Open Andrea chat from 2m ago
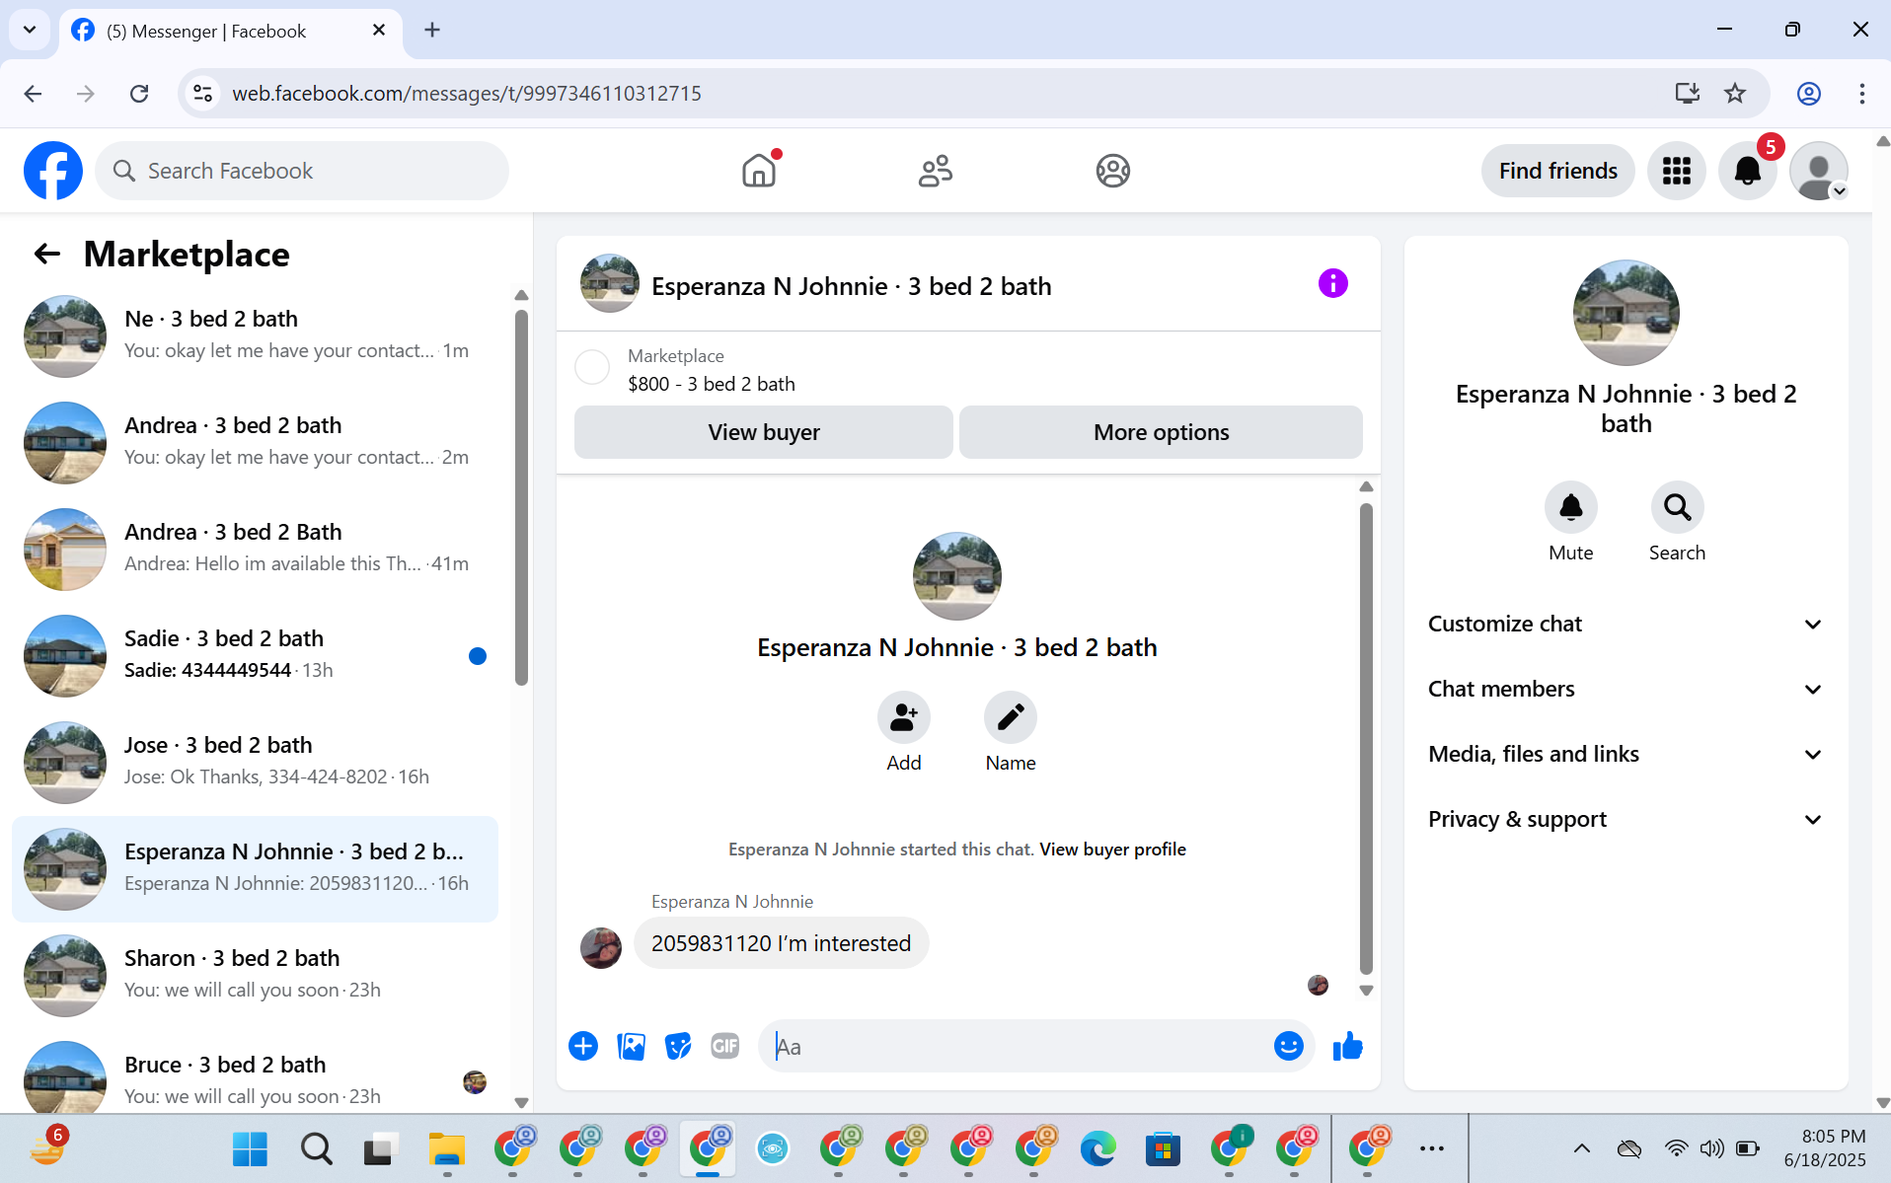 pyautogui.click(x=255, y=442)
